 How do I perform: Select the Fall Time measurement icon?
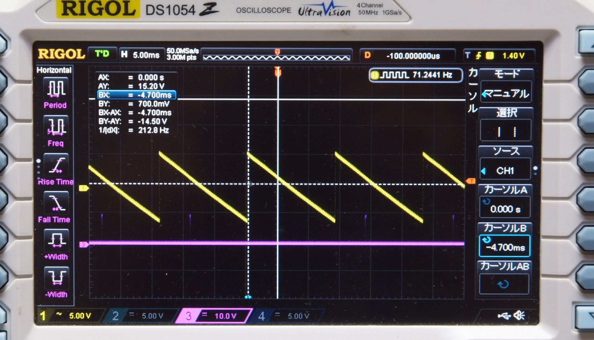point(56,203)
